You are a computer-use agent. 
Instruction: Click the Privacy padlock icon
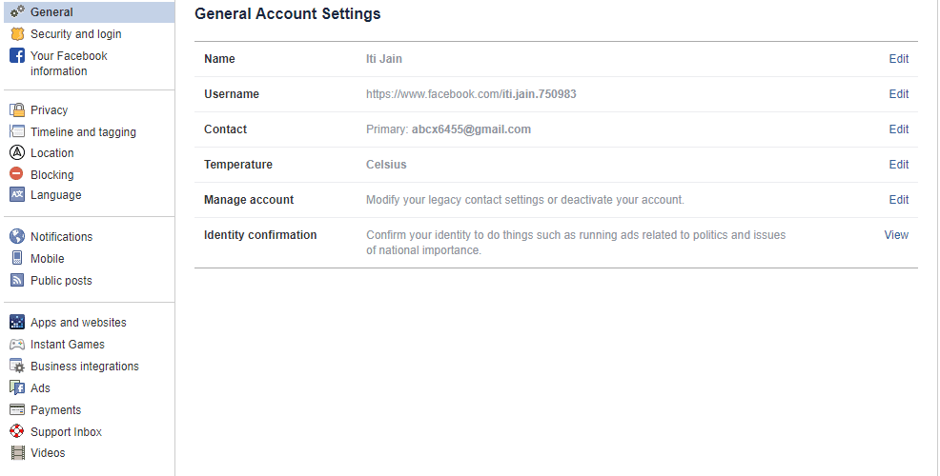click(17, 109)
